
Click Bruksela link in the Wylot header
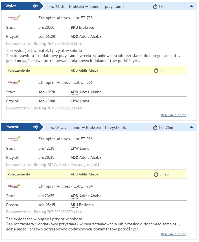tap(76, 7)
